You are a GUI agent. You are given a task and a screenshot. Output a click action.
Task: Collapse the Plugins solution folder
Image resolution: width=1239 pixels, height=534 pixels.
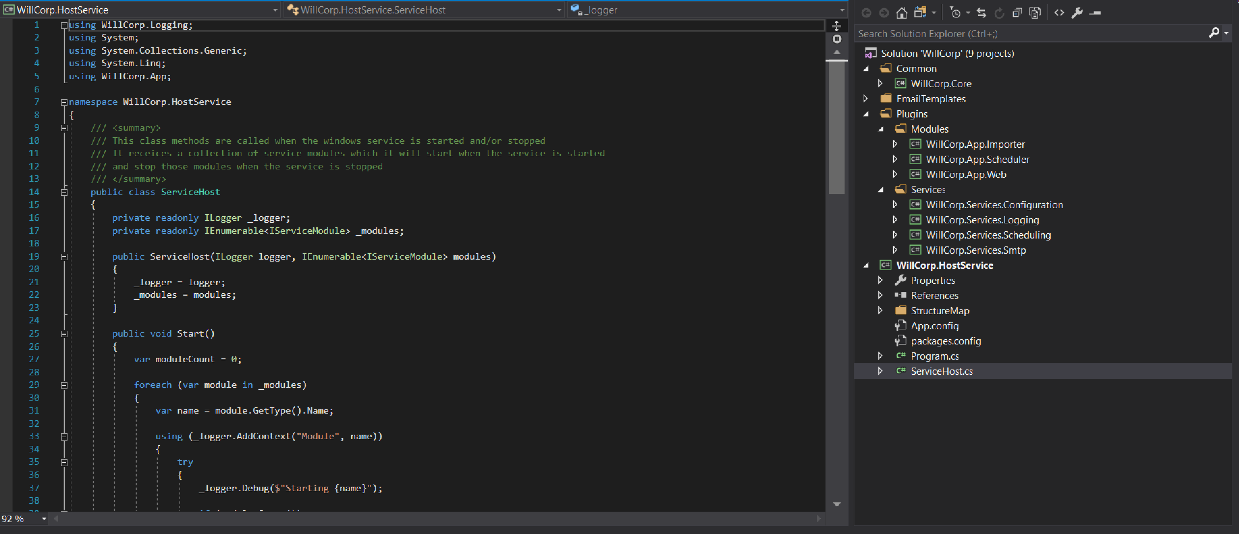866,114
